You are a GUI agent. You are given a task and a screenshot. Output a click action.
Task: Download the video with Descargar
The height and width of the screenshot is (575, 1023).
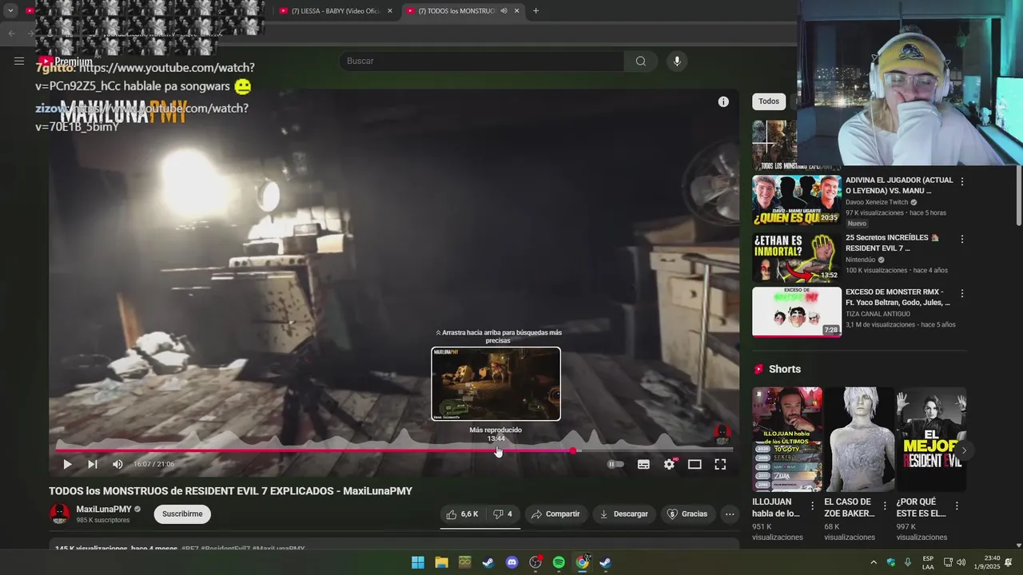[x=624, y=514]
